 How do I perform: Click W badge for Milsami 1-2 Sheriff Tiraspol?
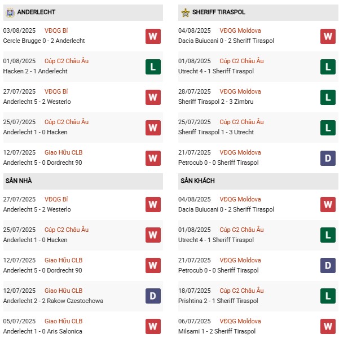(328, 327)
